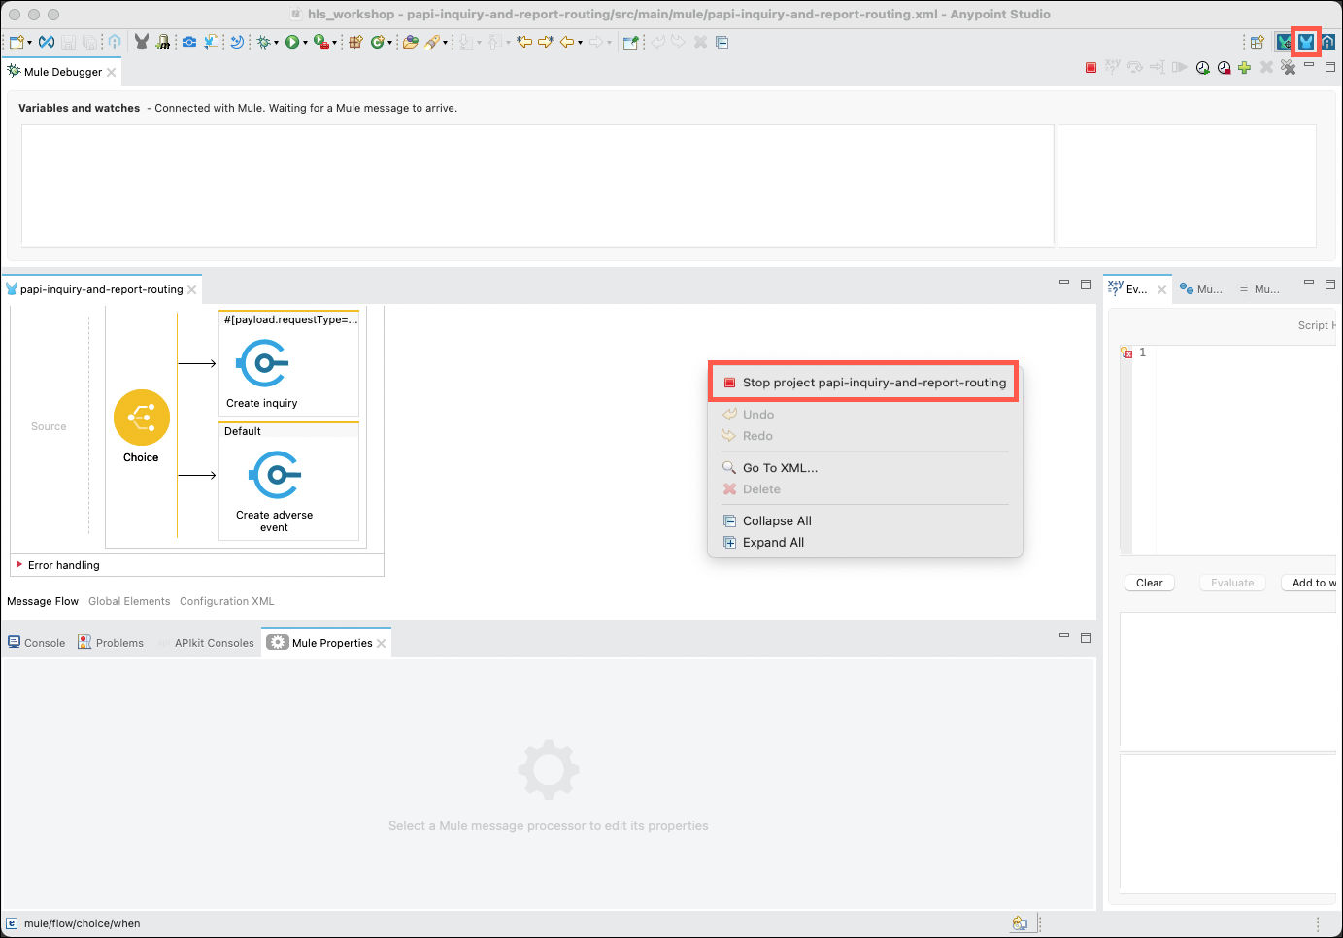The image size is (1343, 938).
Task: Maximize the Mule Debugger view
Action: tap(1330, 66)
